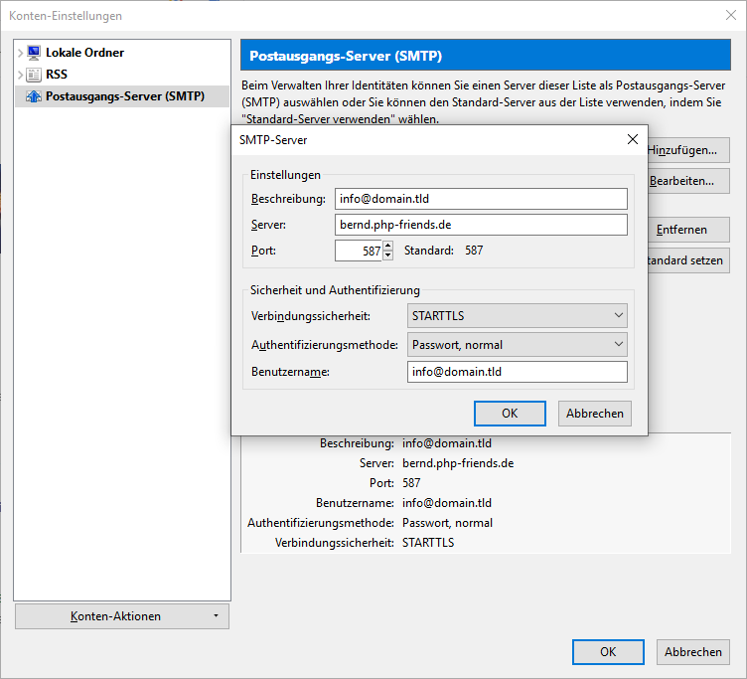Click Abbrechen in Konten-Einstellungen window
Image resolution: width=747 pixels, height=679 pixels.
click(x=692, y=652)
